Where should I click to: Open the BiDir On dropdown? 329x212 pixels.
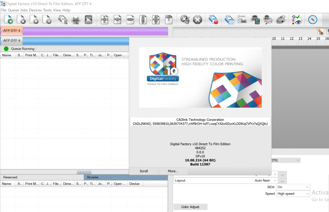point(293,187)
